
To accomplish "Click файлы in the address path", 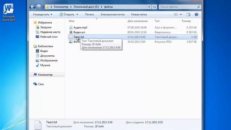I will pyautogui.click(x=108, y=7).
